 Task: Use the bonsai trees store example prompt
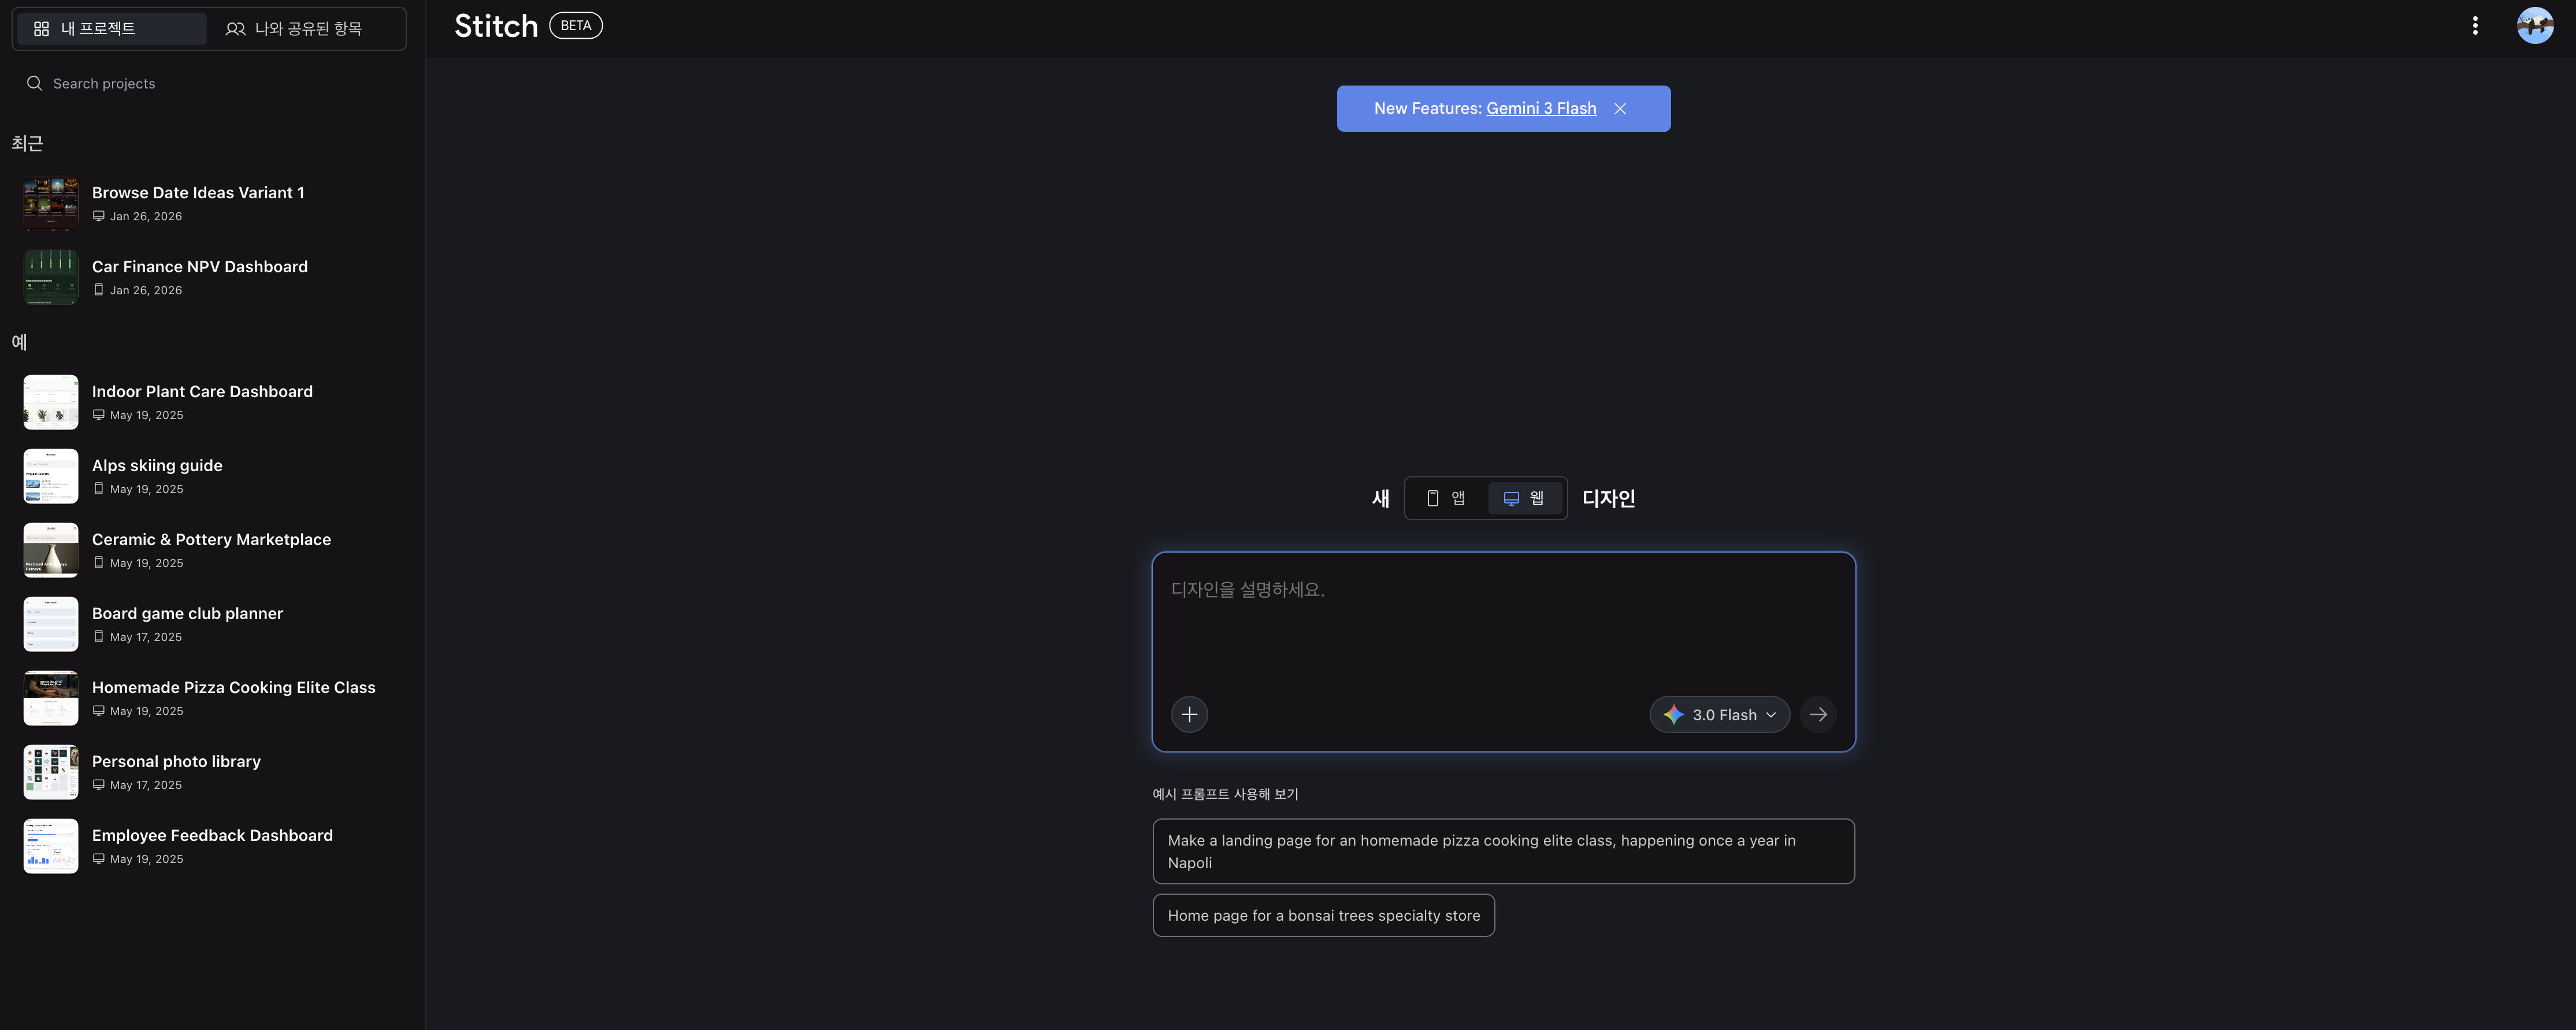tap(1323, 915)
